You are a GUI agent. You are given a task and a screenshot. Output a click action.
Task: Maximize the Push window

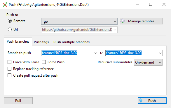(151, 4)
